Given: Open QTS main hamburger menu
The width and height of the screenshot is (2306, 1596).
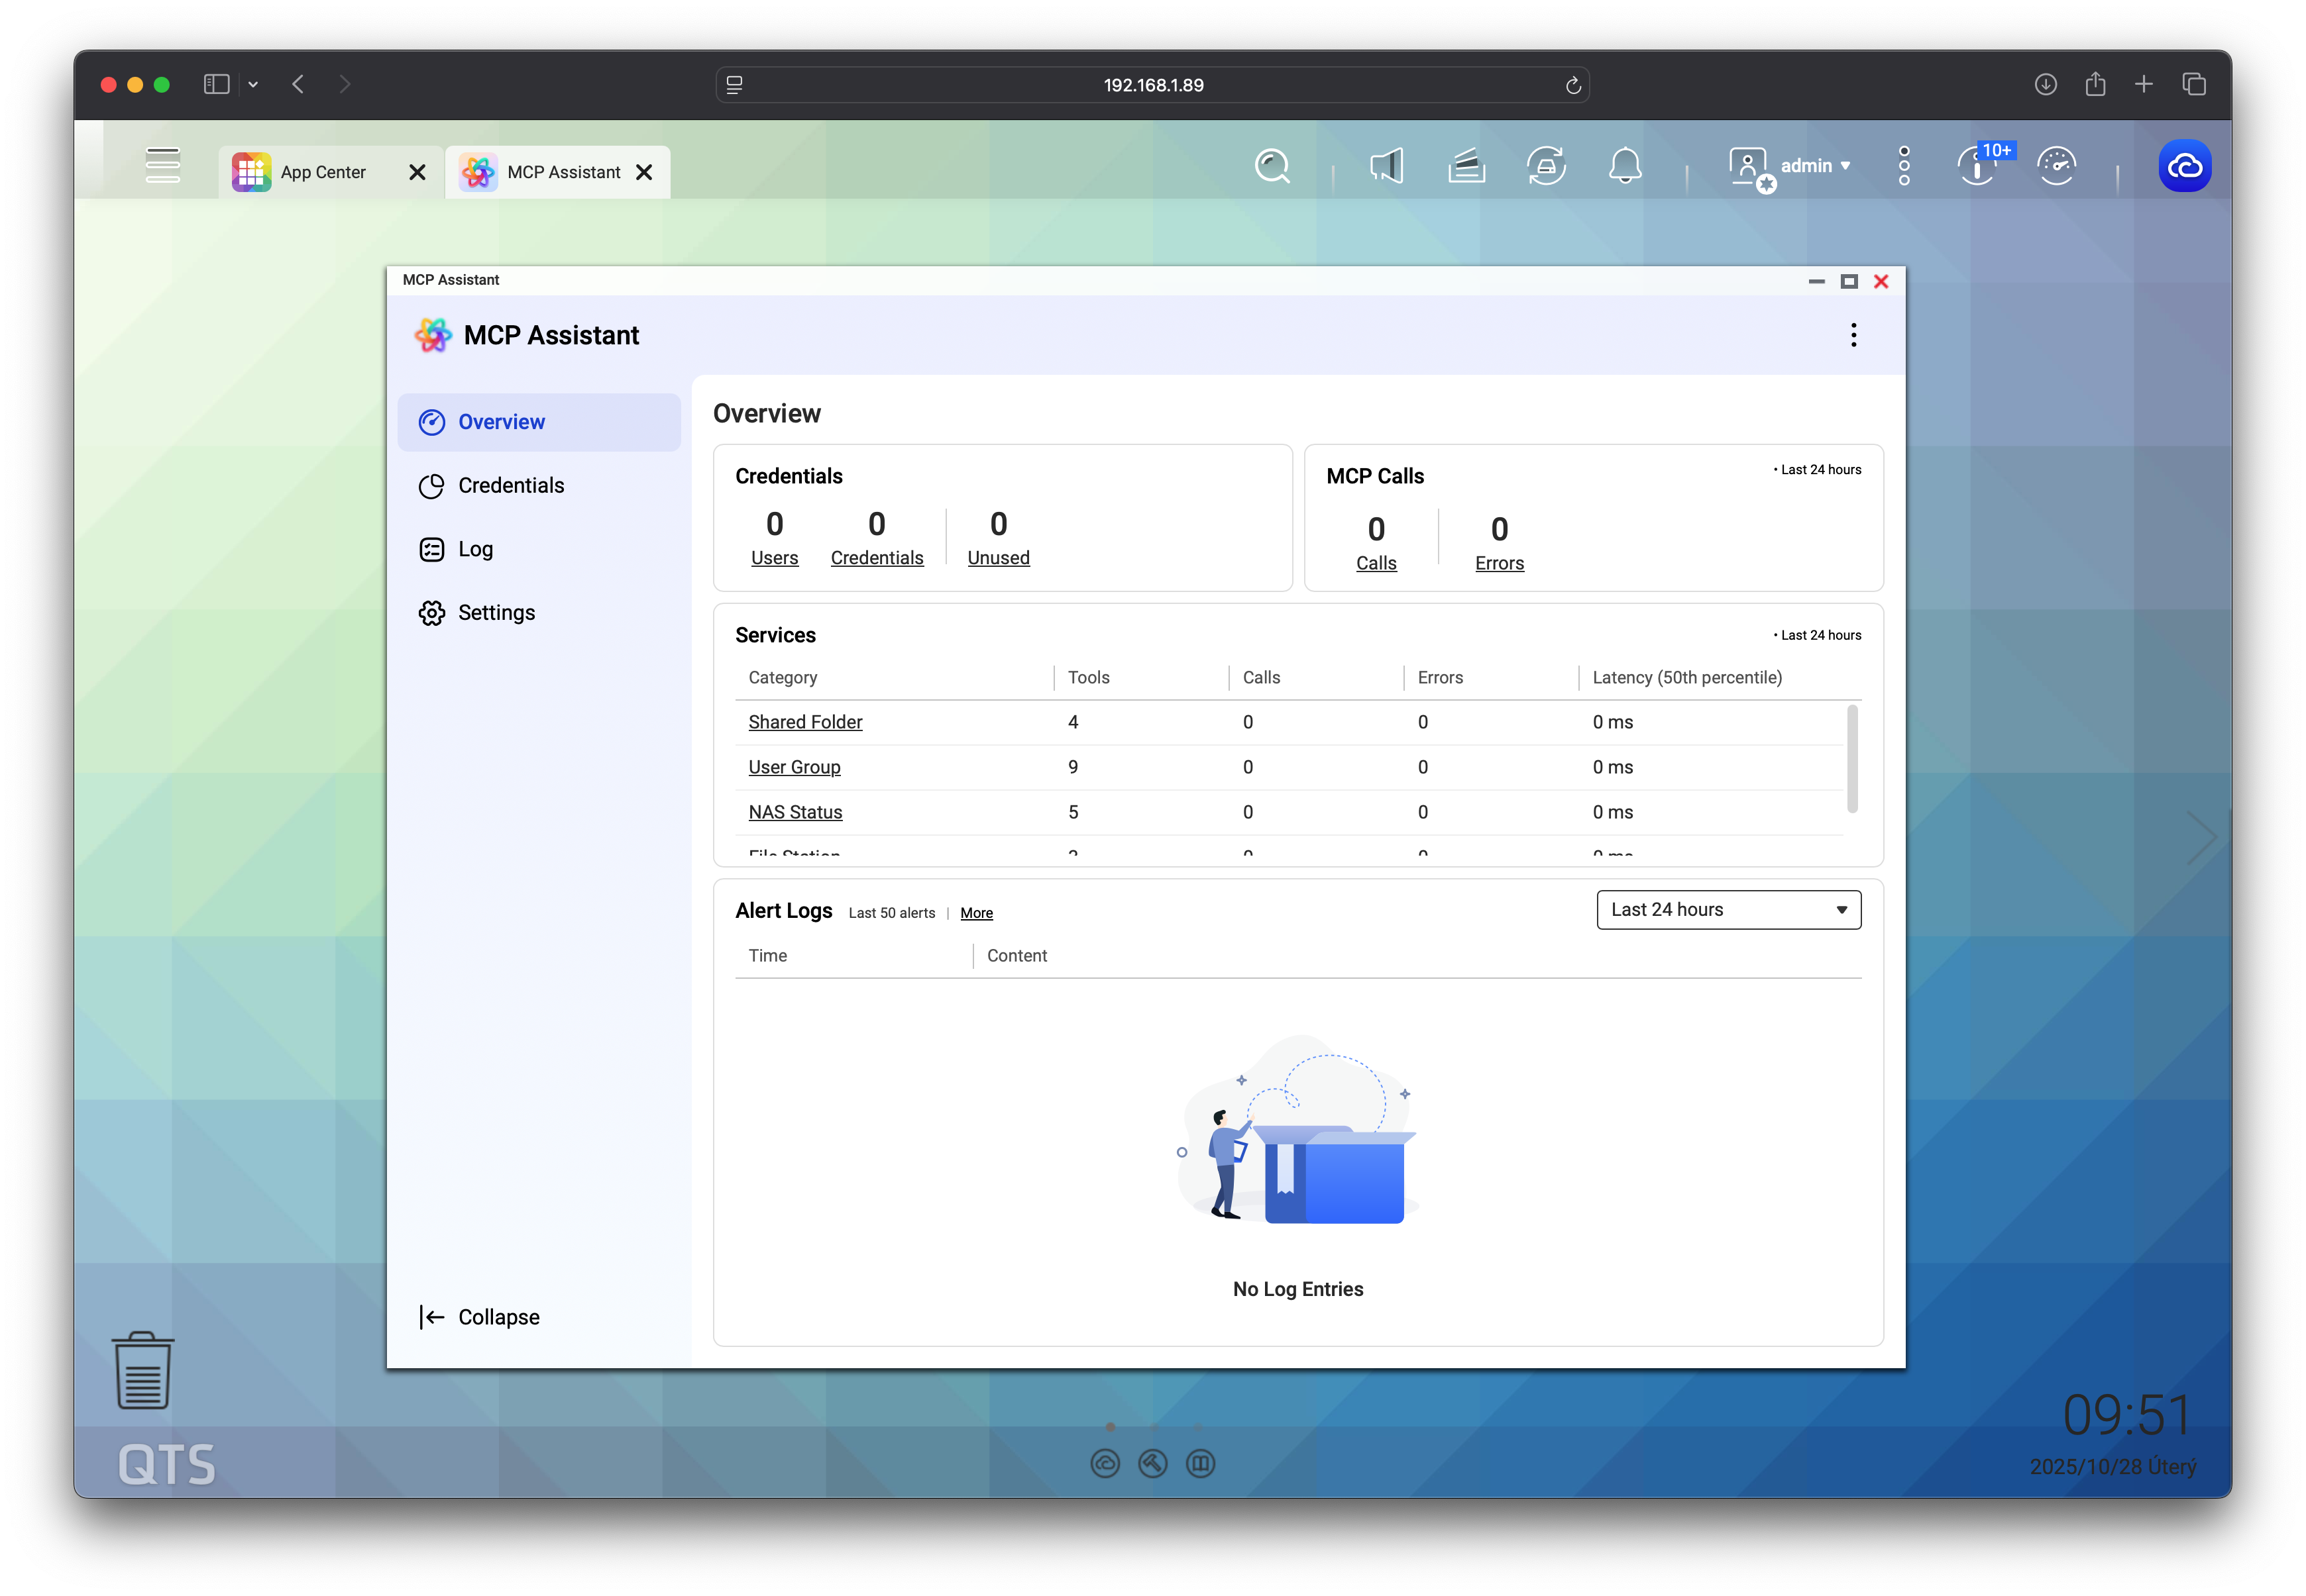Looking at the screenshot, I should [162, 166].
